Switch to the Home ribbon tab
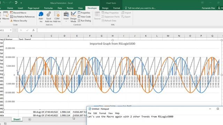The width and height of the screenshot is (223, 125). point(10,8)
